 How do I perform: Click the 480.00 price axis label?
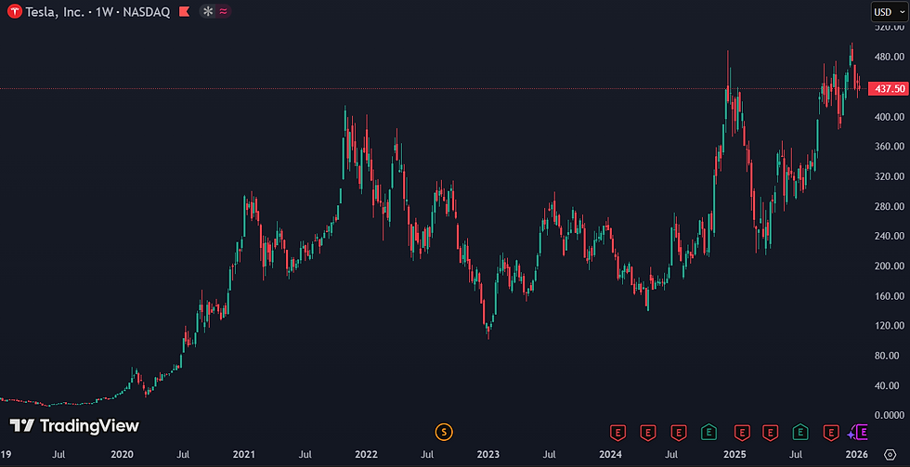pos(890,57)
